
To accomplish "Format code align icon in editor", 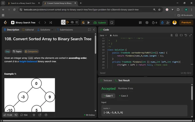I will point(171,35).
